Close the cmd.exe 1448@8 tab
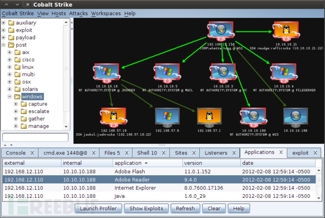Image resolution: width=325 pixels, height=218 pixels. 93,153
